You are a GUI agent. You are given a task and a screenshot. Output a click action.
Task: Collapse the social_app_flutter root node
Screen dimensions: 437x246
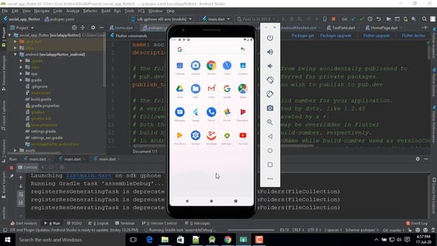10,35
